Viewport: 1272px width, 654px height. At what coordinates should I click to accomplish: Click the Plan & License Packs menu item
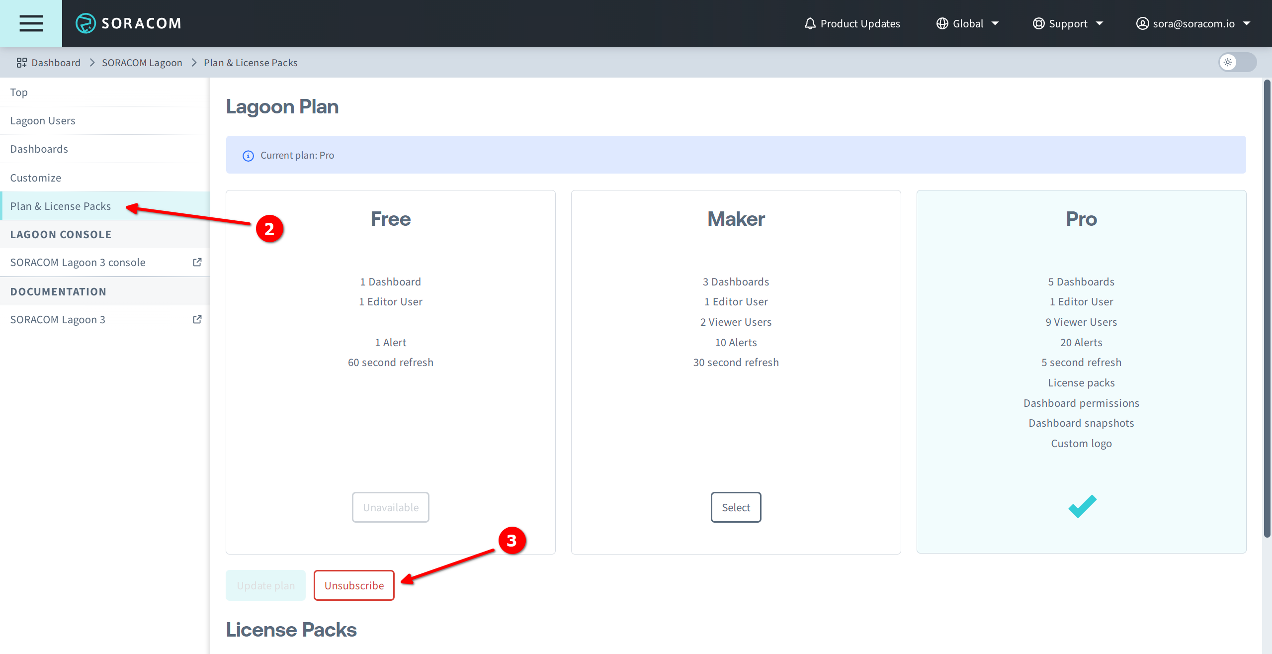point(60,205)
